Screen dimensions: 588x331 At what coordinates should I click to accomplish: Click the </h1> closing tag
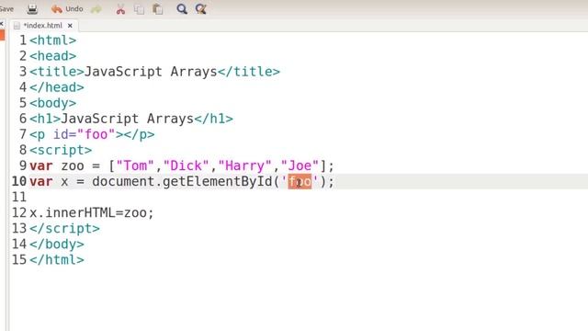(213, 119)
